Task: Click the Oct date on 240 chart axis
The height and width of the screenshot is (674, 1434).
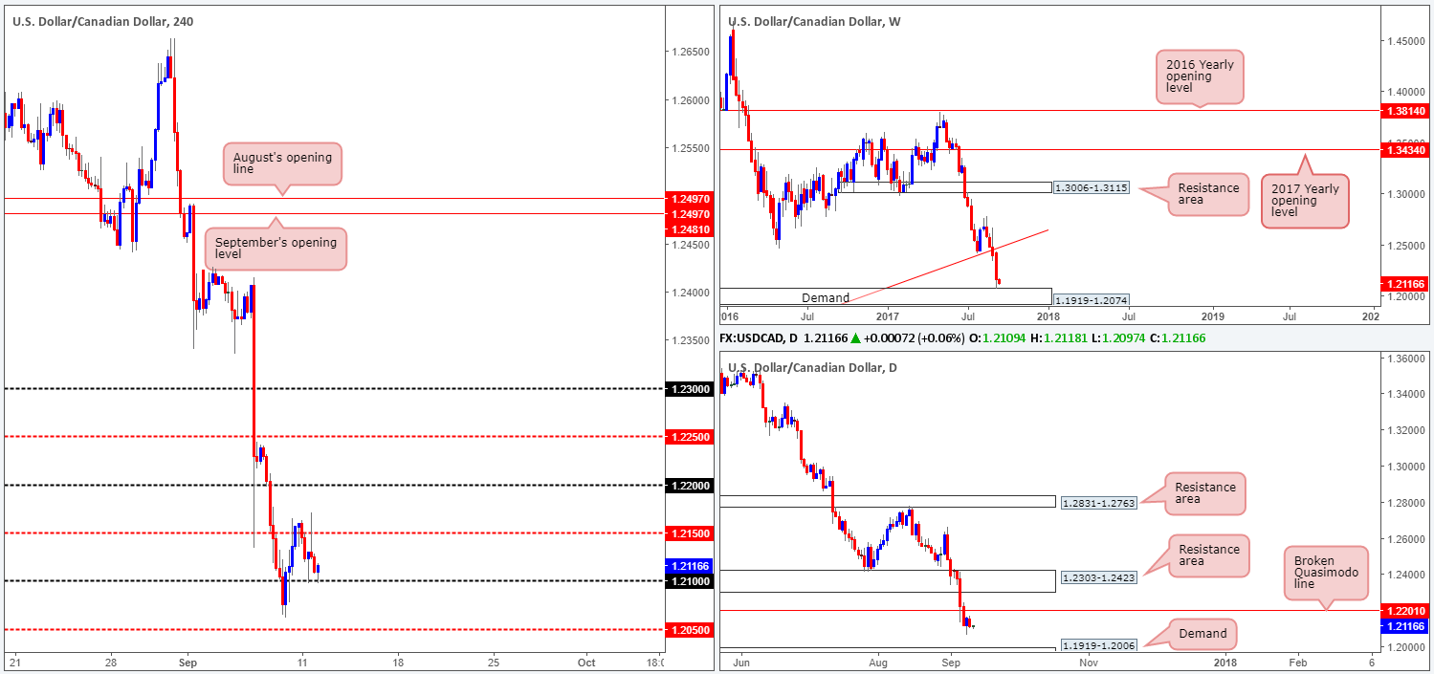Action: pos(586,662)
